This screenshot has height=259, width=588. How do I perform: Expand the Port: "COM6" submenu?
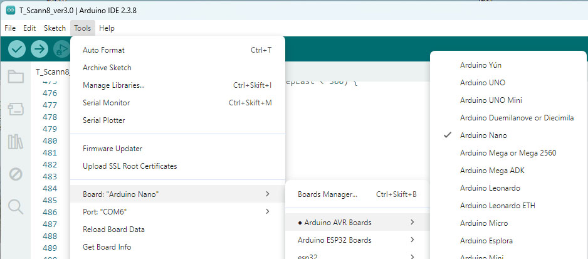click(x=177, y=212)
